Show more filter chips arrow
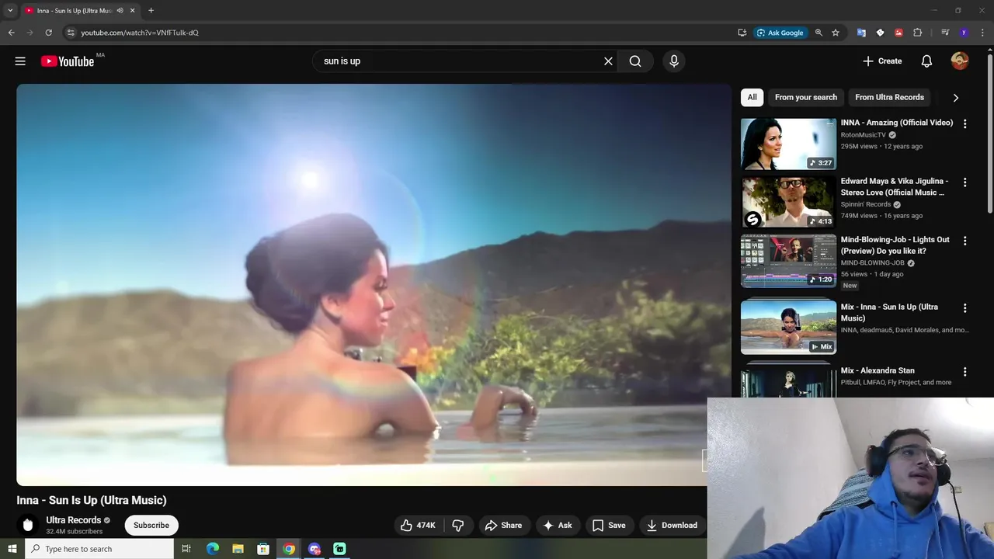The image size is (994, 559). [x=955, y=98]
